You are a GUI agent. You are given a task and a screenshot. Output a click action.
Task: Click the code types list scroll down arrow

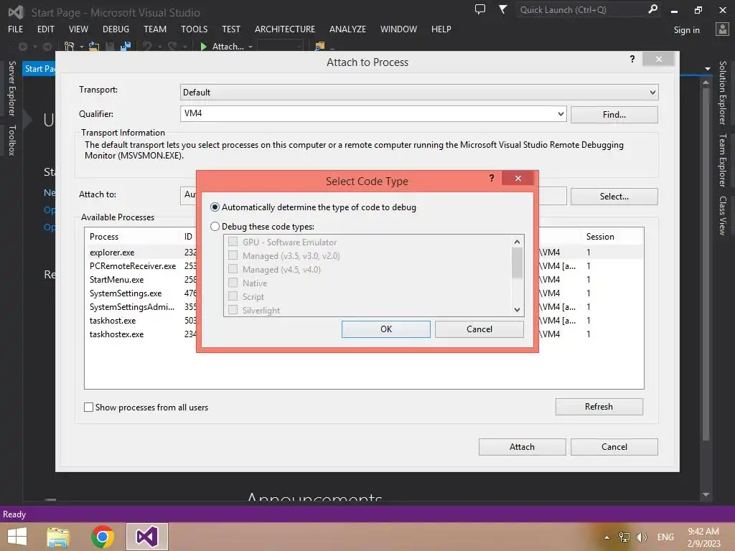517,310
